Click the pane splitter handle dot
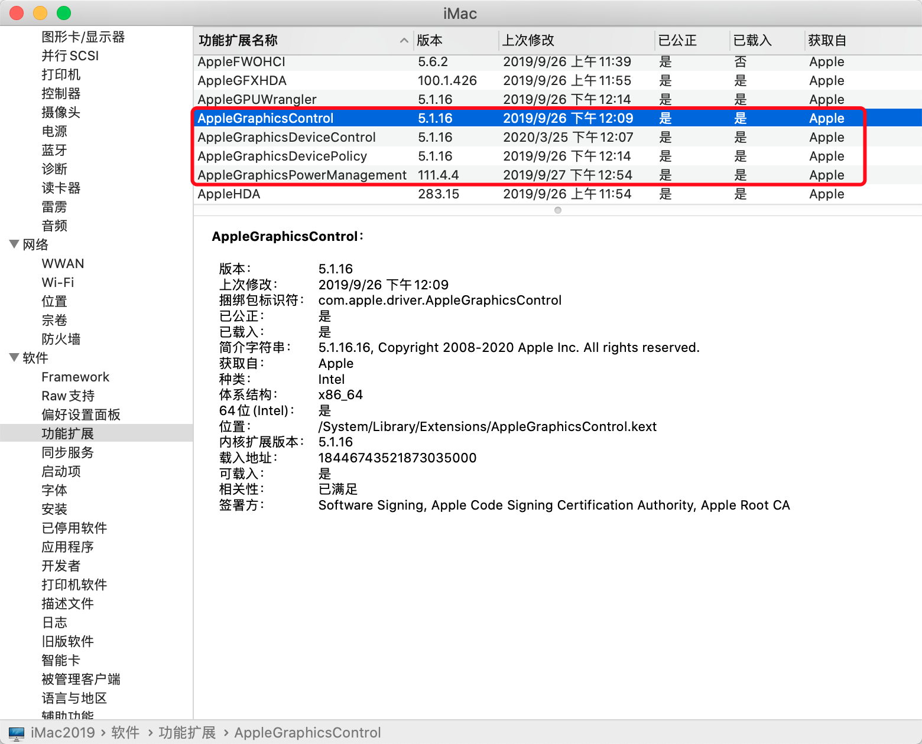Viewport: 922px width, 744px height. 558,210
